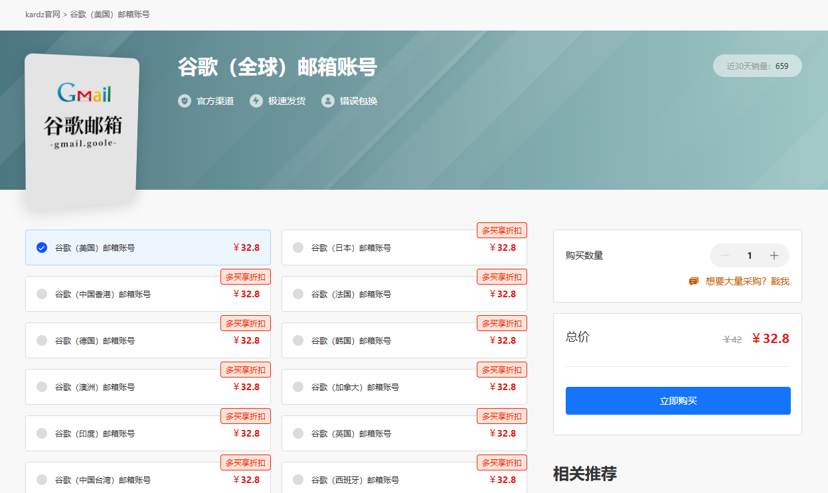Click the 相关推荐 heading
828x493 pixels.
click(585, 473)
